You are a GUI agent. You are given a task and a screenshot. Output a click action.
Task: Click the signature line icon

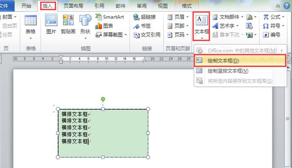coord(250,17)
